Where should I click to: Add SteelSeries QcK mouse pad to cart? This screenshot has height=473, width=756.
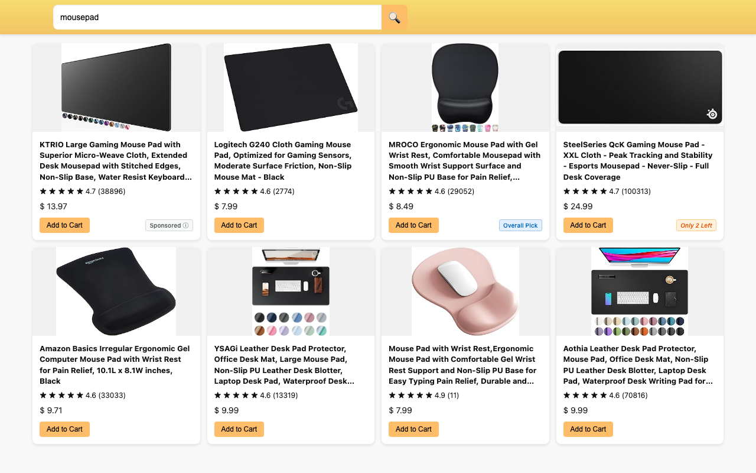click(x=588, y=225)
